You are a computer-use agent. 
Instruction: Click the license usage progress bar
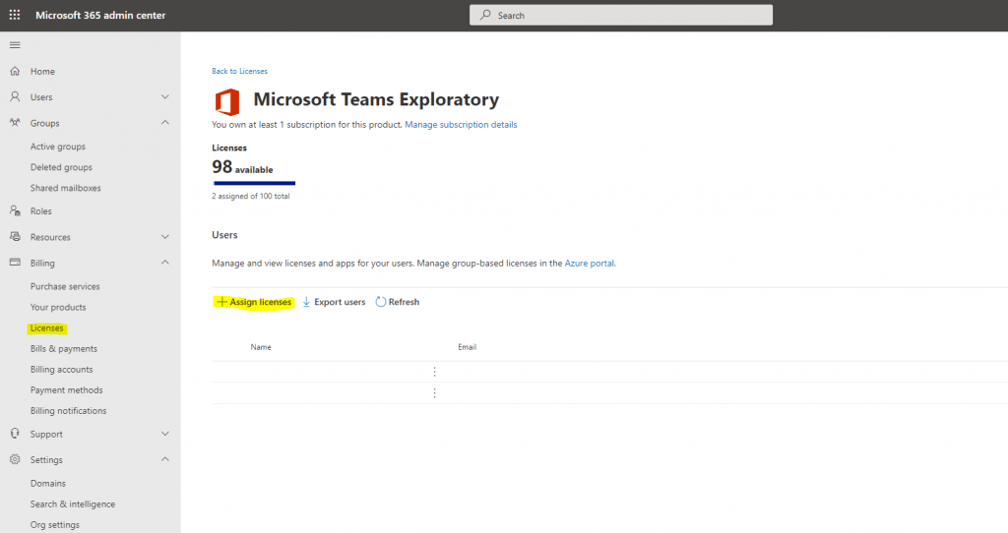pos(254,184)
